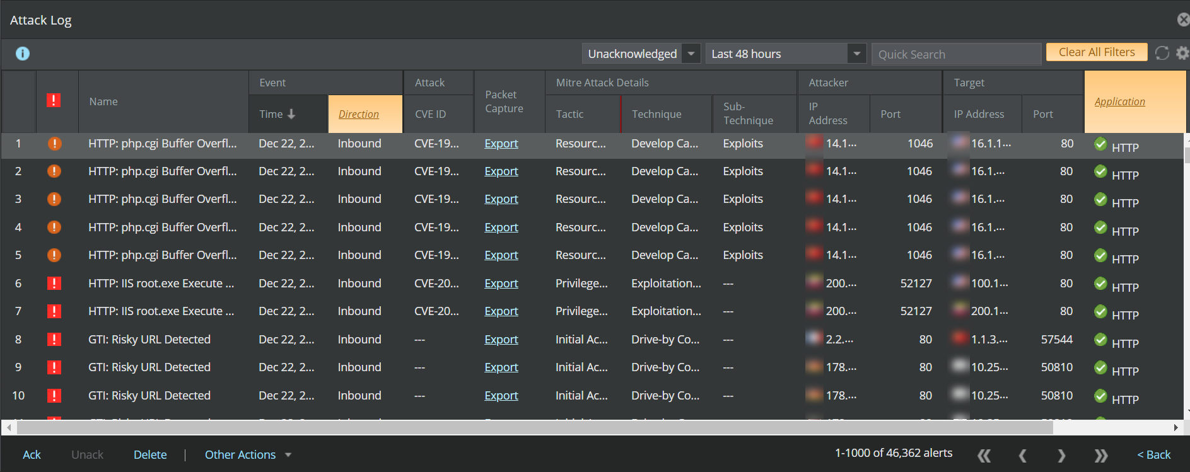This screenshot has height=472, width=1190.
Task: Click the blue info icon
Action: coord(23,54)
